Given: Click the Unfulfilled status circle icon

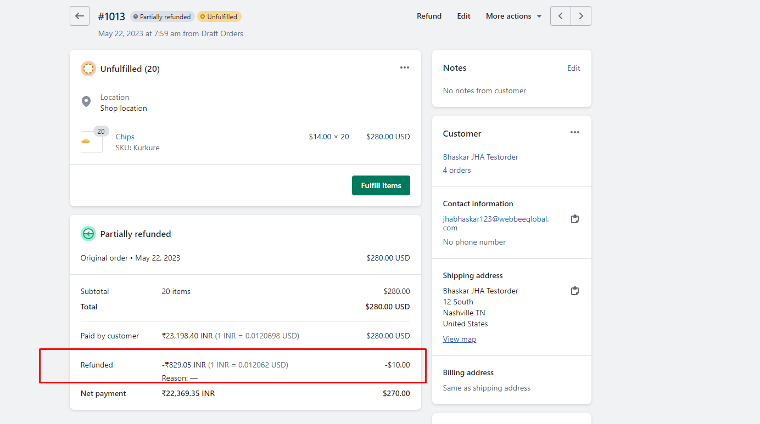Looking at the screenshot, I should (x=88, y=69).
